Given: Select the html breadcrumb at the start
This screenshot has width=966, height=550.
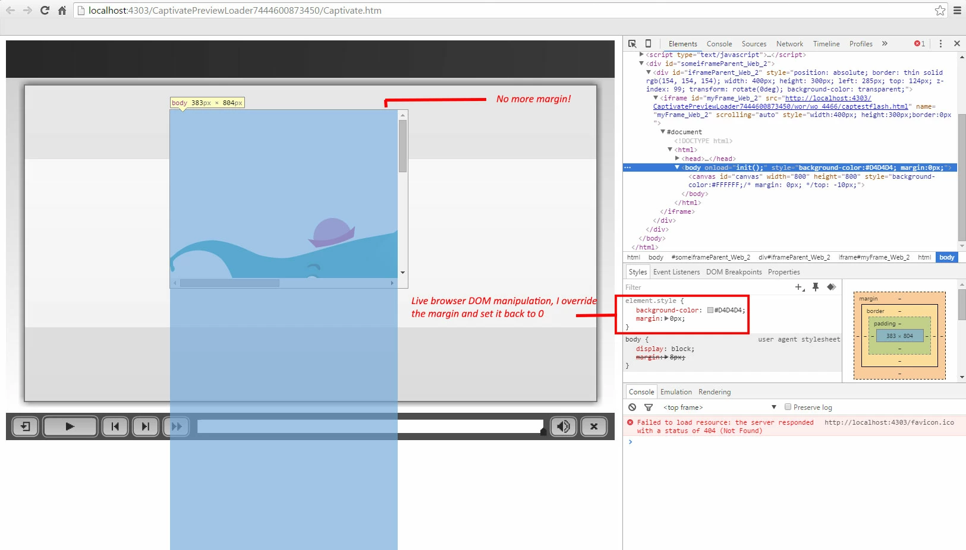Looking at the screenshot, I should coord(634,257).
